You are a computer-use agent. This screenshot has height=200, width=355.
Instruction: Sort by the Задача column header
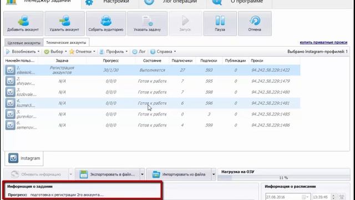pos(62,61)
